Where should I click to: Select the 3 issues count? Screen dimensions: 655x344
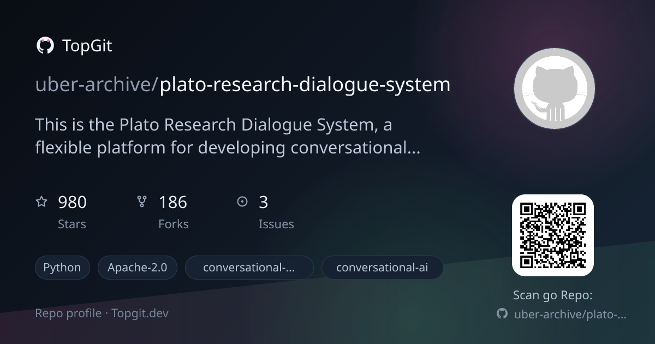(x=263, y=203)
